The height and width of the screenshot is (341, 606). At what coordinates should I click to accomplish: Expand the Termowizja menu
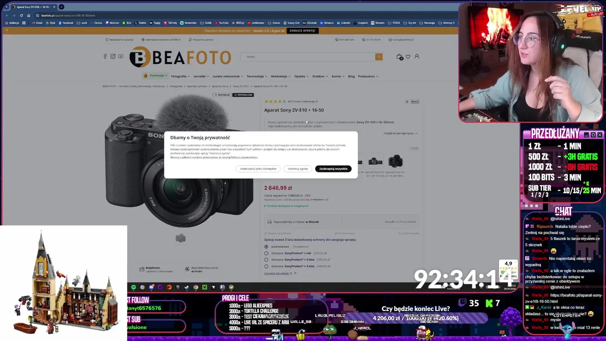click(257, 76)
